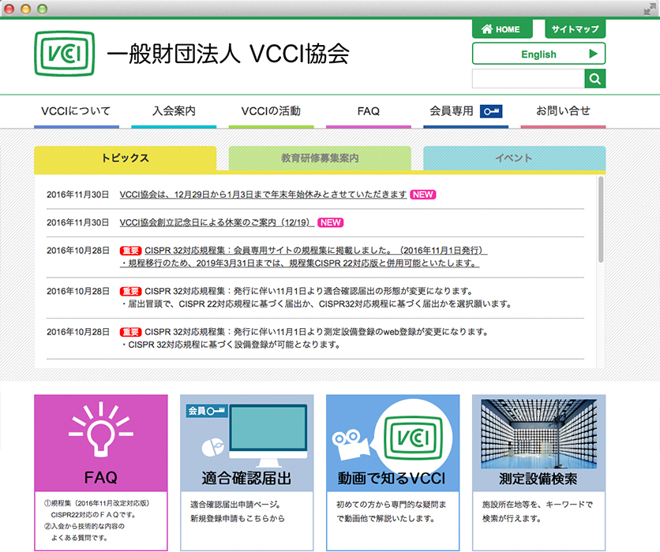Open the VCCIについて menu

click(77, 112)
